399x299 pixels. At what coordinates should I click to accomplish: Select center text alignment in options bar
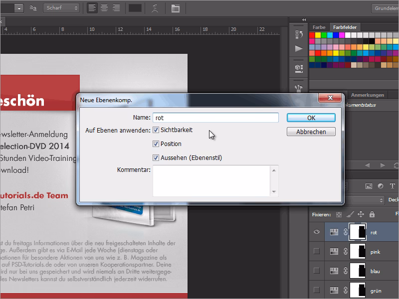pos(103,7)
